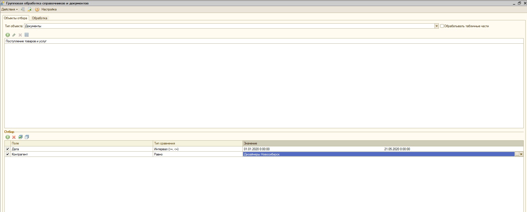This screenshot has width=527, height=212.
Task: Switch to the Обработка tab
Action: click(39, 18)
